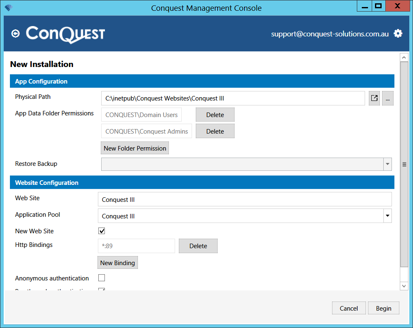Click the CONQUEST\Conquest Admins permission field

tap(147, 131)
